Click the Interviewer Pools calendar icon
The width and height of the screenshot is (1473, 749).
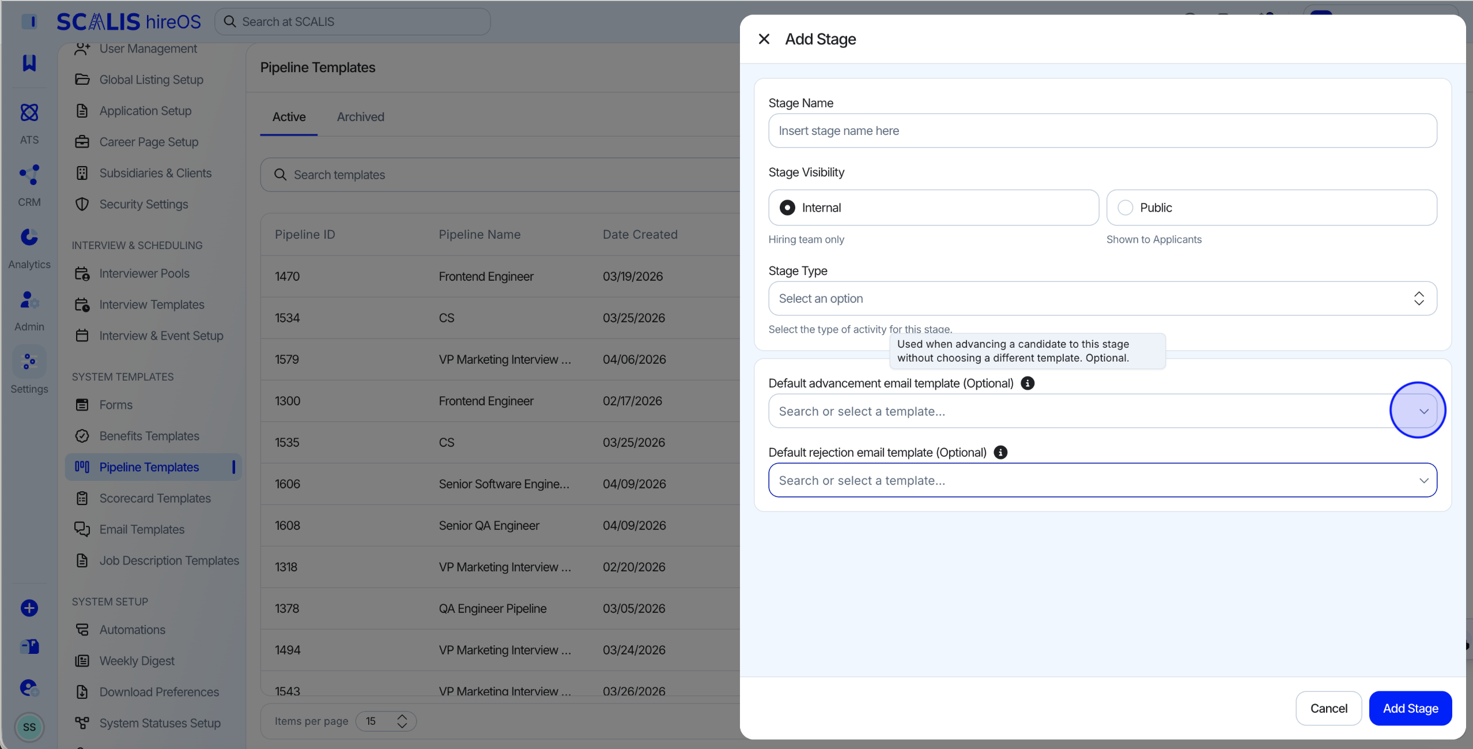(x=82, y=273)
